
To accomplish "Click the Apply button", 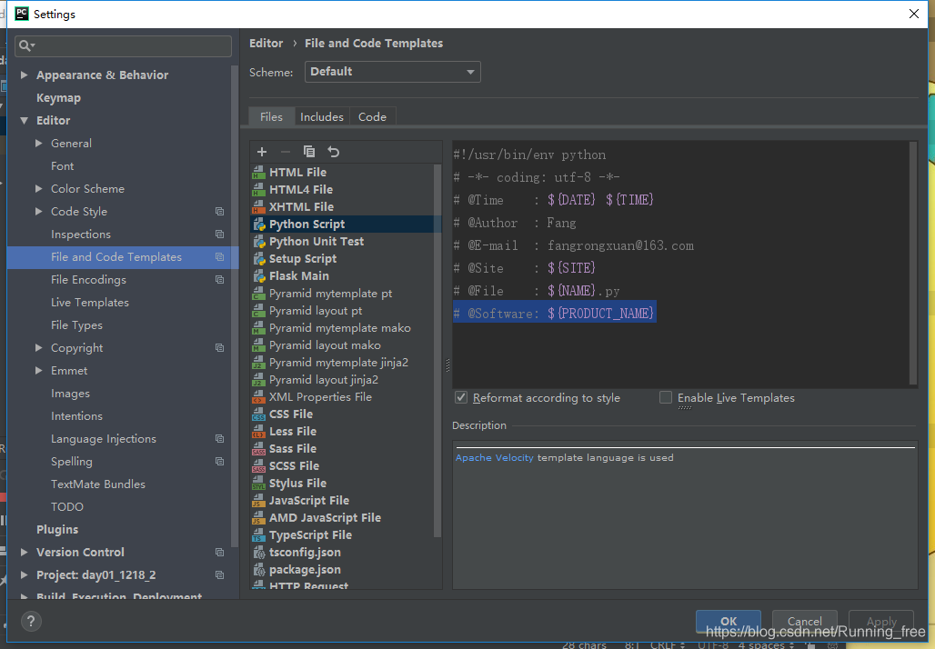I will point(880,621).
